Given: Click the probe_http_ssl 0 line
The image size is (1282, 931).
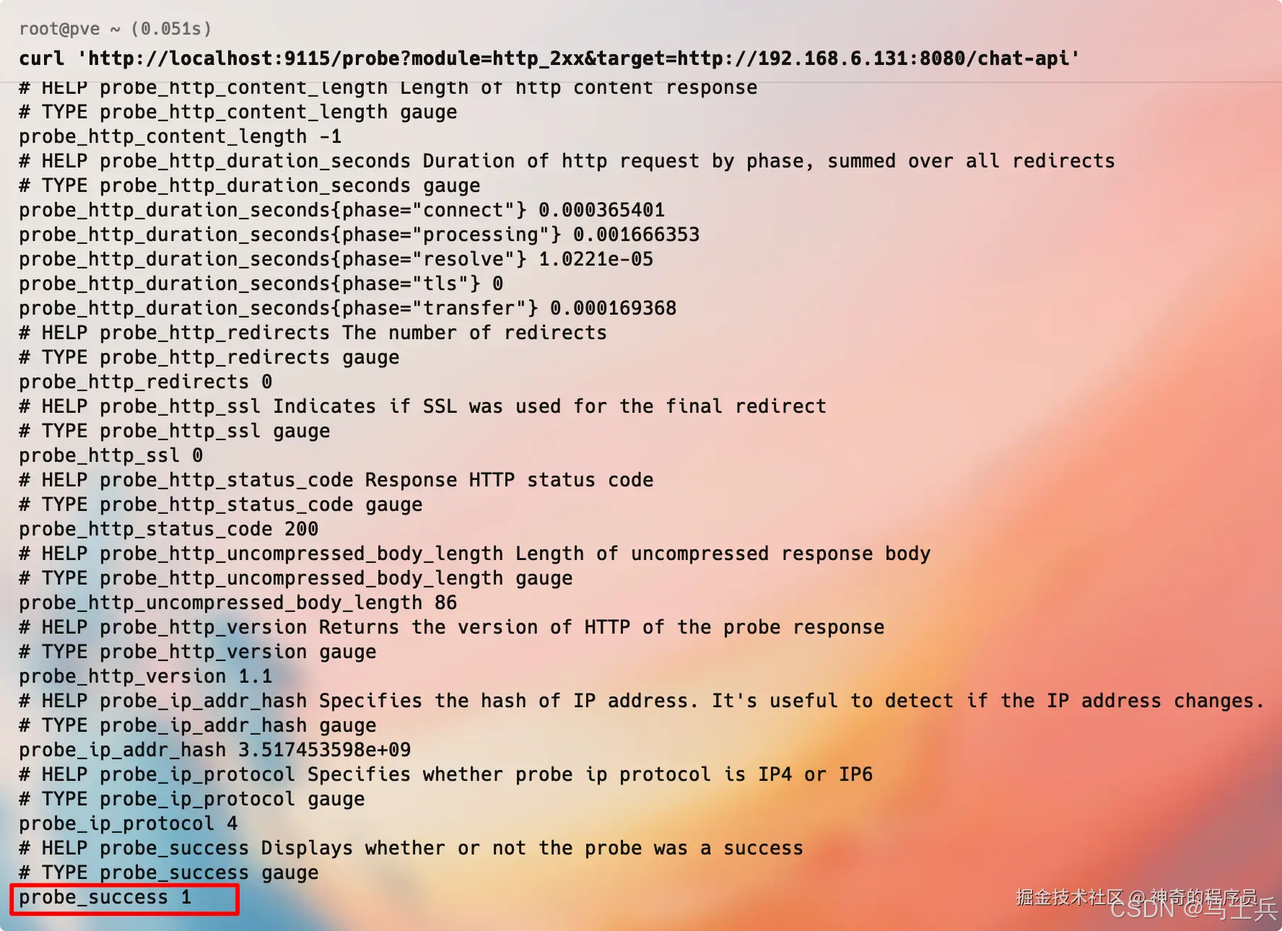Looking at the screenshot, I should pyautogui.click(x=110, y=455).
